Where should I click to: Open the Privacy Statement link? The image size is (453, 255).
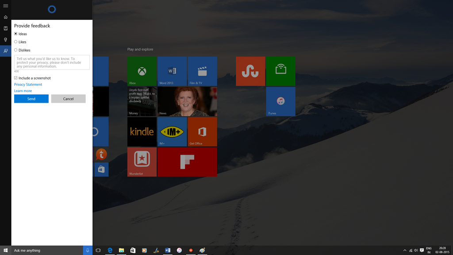pos(28,85)
